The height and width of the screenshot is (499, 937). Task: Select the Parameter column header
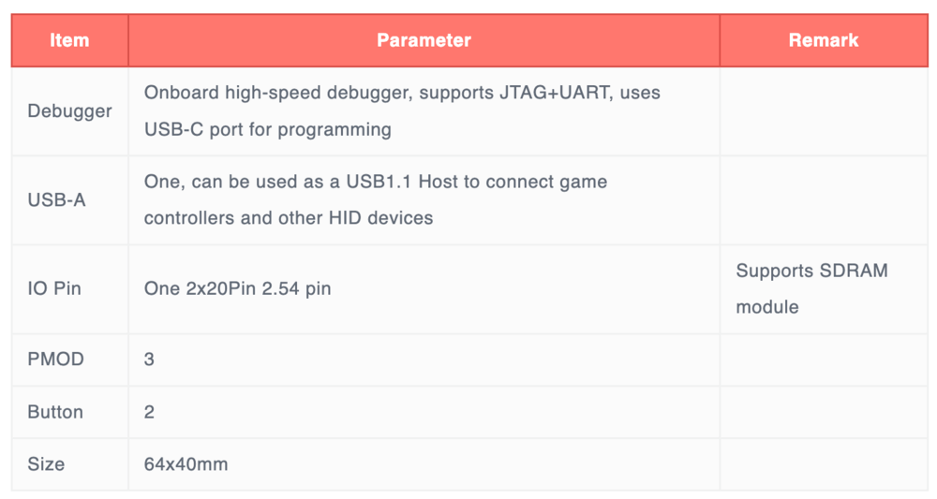click(x=424, y=40)
